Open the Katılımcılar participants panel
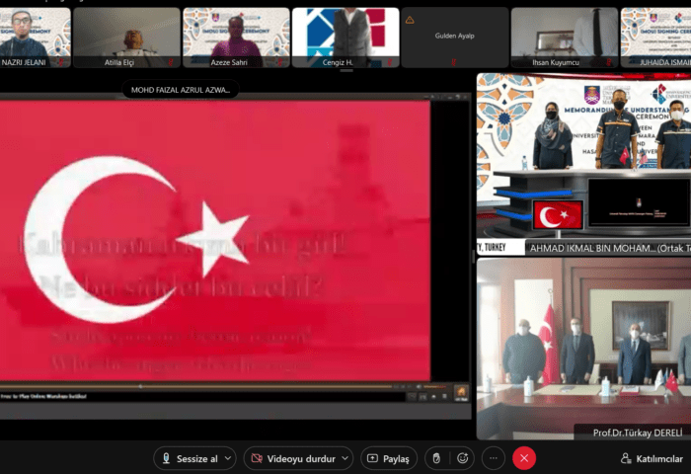This screenshot has width=691, height=474. 652,458
